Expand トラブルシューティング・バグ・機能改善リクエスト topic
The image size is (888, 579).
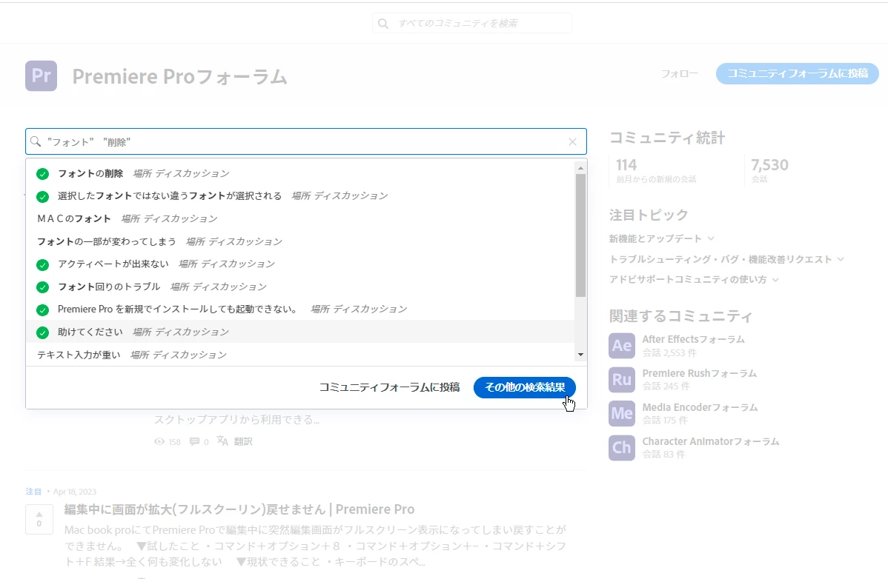coord(841,259)
